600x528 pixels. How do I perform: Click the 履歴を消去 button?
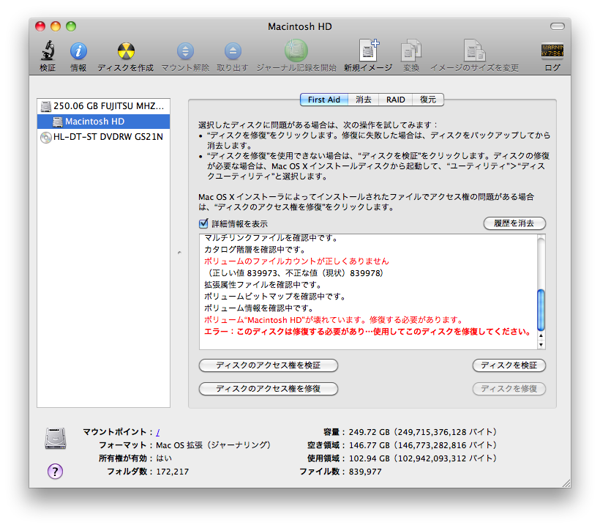tap(514, 223)
